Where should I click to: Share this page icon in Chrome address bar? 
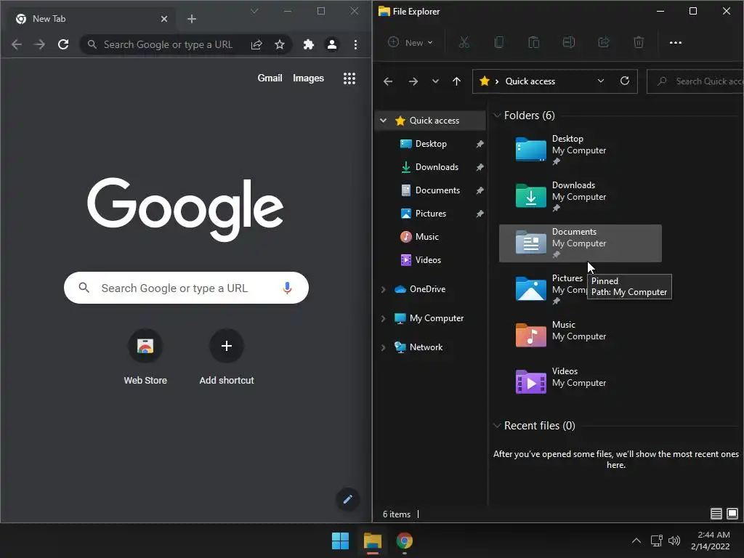(x=256, y=44)
